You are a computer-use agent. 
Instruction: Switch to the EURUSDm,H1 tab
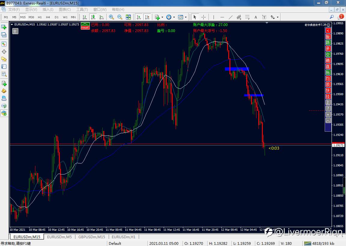coord(123,237)
